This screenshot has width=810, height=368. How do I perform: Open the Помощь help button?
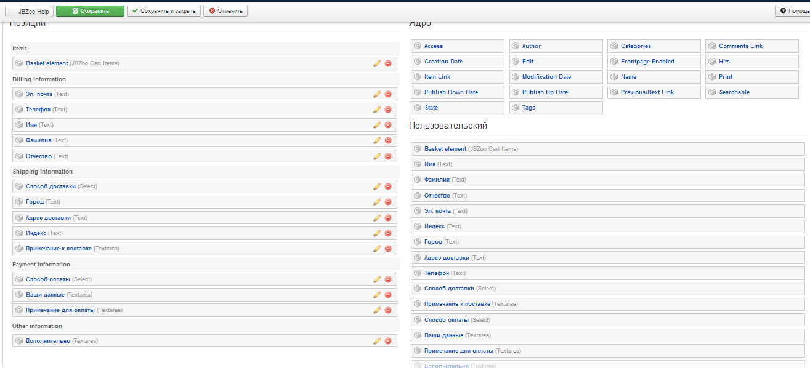pyautogui.click(x=795, y=11)
